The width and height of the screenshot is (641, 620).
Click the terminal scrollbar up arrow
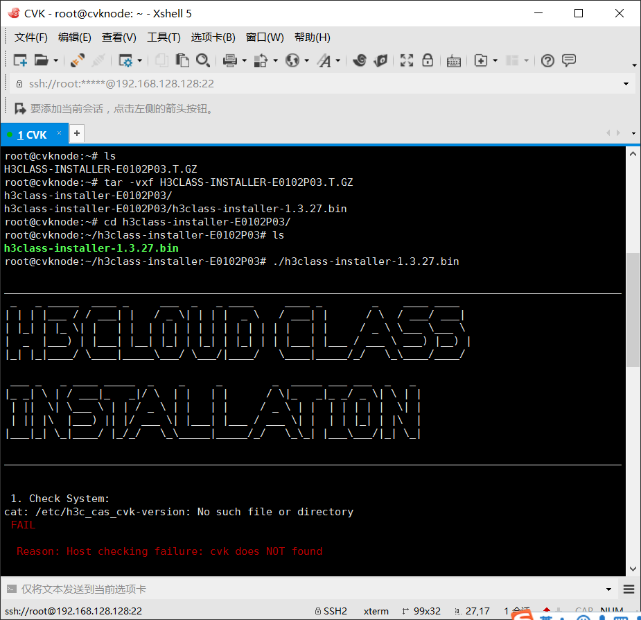[x=633, y=154]
